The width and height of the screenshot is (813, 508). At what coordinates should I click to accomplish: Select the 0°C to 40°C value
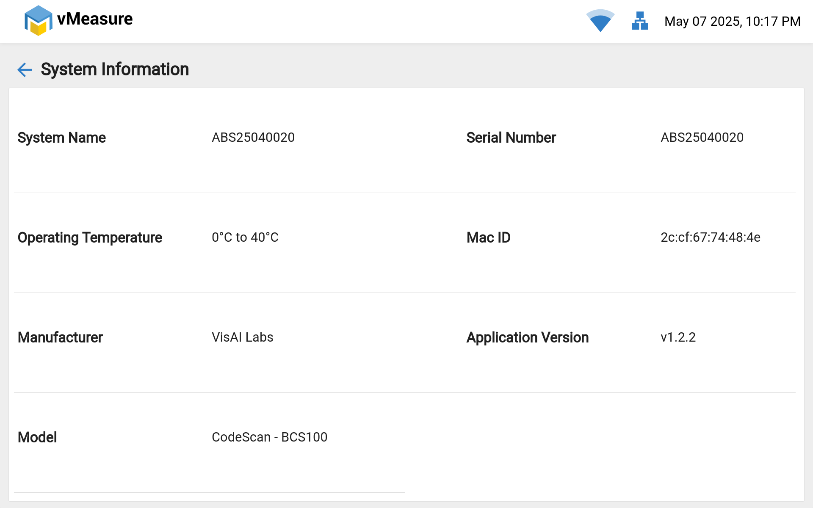pos(245,237)
